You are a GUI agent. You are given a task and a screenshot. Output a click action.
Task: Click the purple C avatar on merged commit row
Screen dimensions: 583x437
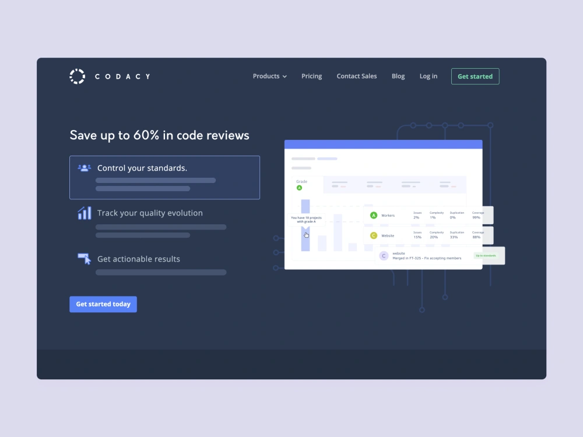[384, 256]
